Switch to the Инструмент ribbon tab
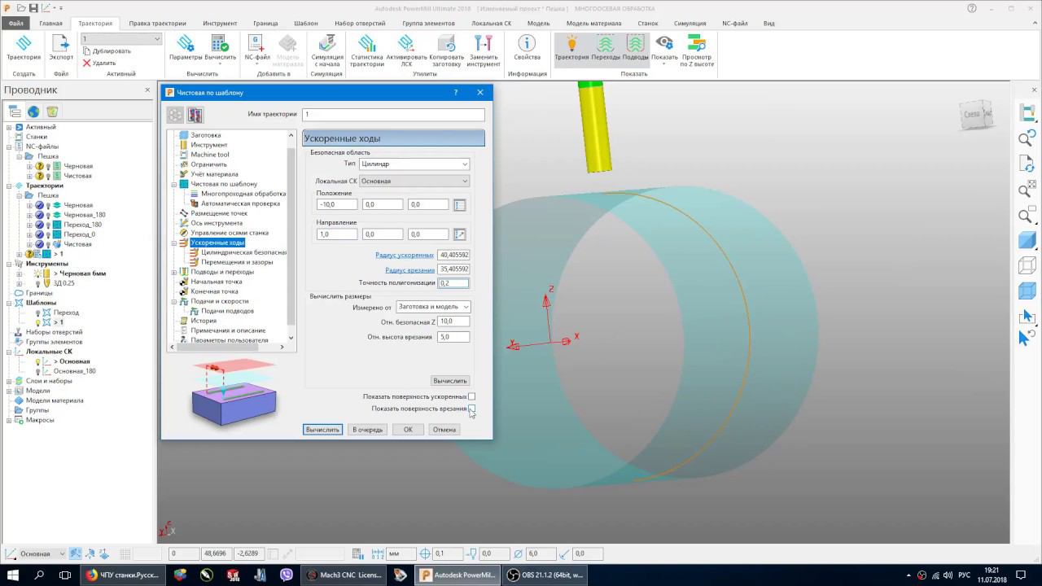Screen dimensions: 1042x586 click(220, 24)
